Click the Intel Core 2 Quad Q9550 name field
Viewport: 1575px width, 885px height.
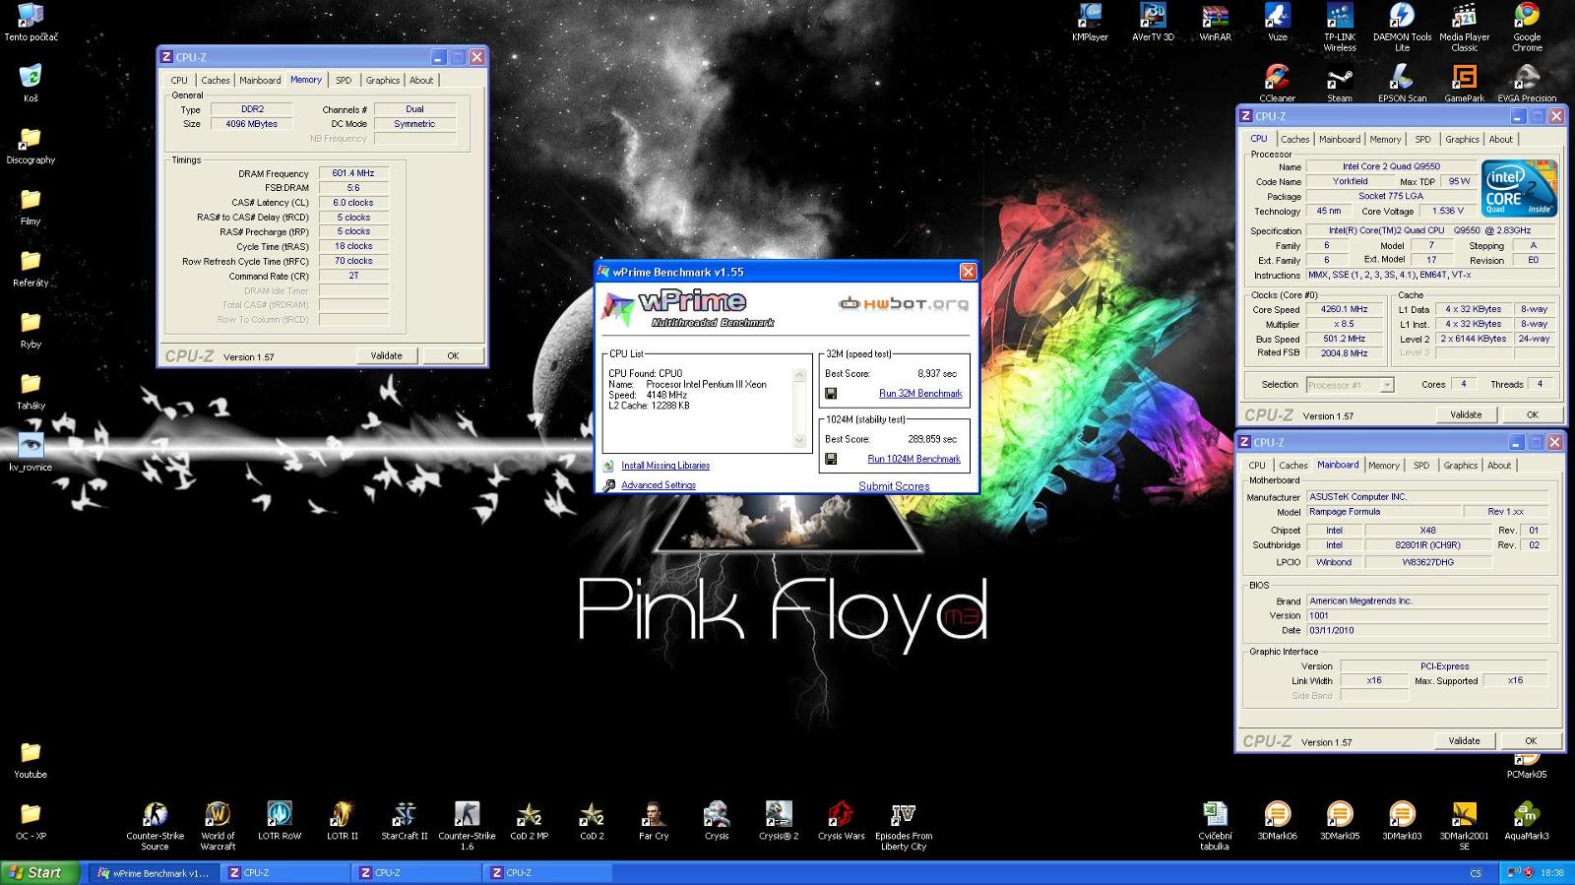(x=1391, y=166)
